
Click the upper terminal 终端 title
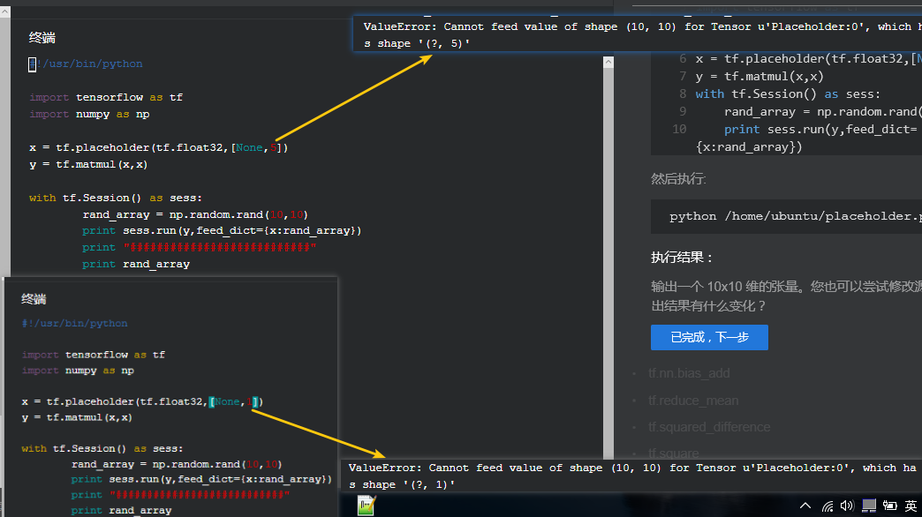42,38
